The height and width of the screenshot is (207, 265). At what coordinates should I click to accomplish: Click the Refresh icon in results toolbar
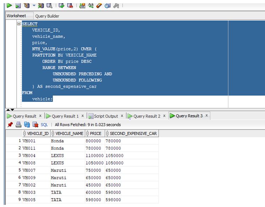[27, 125]
